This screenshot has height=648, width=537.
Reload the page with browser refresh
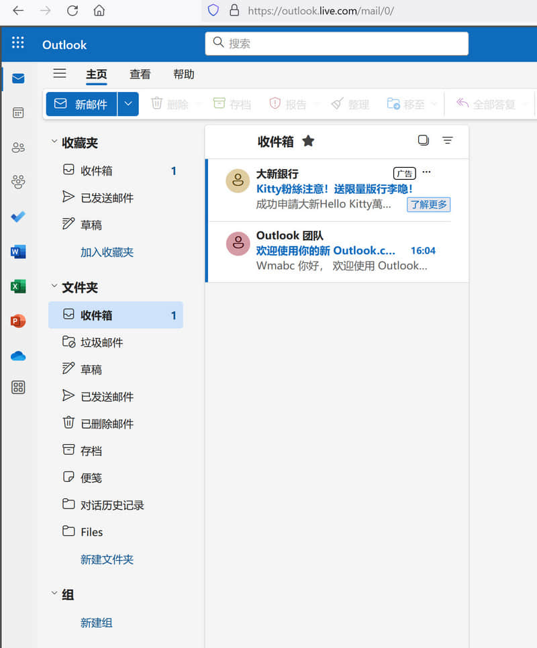click(x=72, y=10)
